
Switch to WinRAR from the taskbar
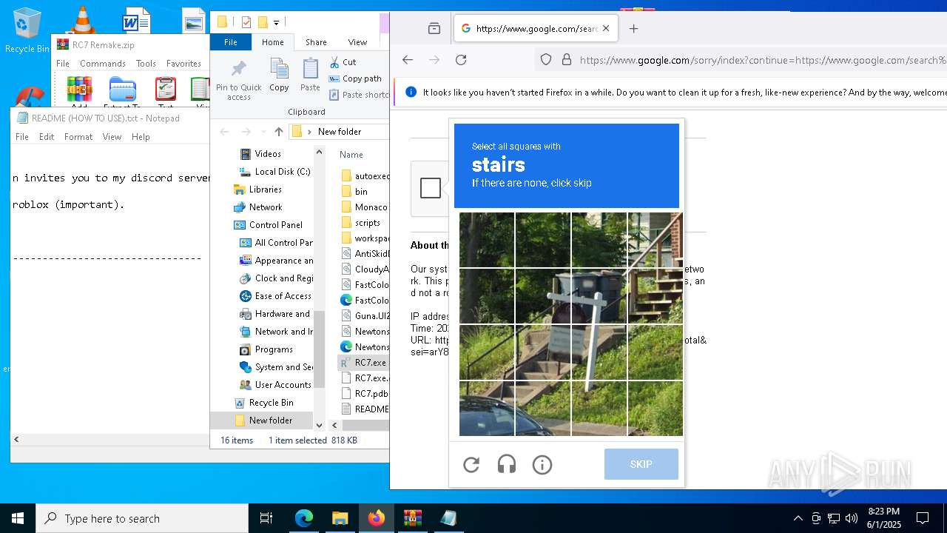click(x=413, y=518)
